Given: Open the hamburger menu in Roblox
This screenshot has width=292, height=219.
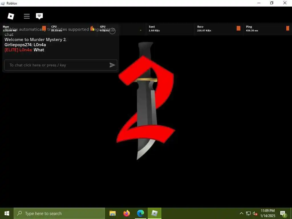Looking at the screenshot, I should [x=27, y=16].
